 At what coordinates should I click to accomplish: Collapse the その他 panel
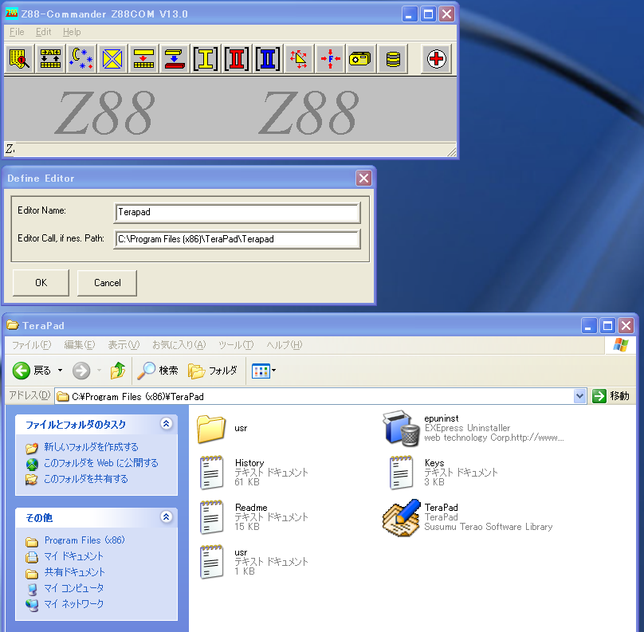[167, 516]
